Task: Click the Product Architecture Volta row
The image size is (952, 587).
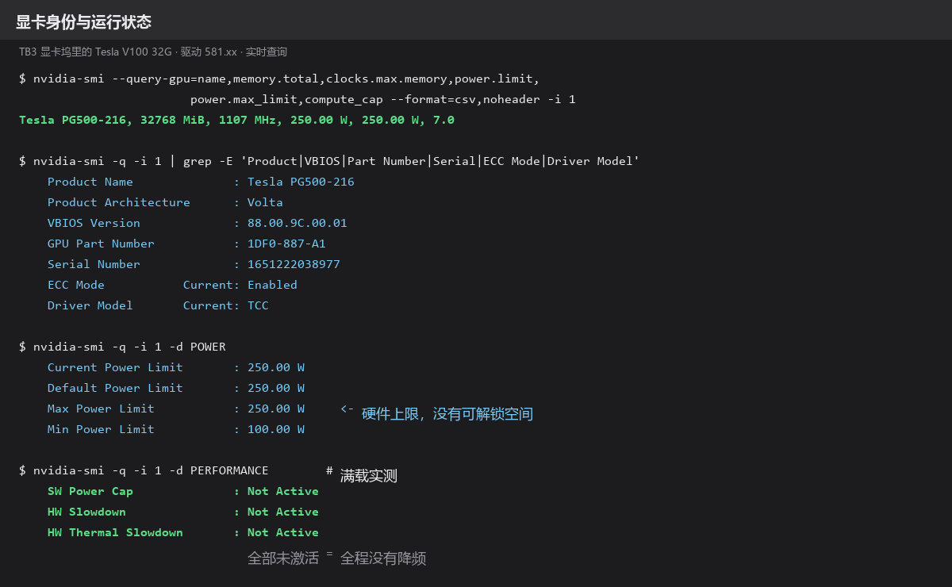Action: point(165,202)
